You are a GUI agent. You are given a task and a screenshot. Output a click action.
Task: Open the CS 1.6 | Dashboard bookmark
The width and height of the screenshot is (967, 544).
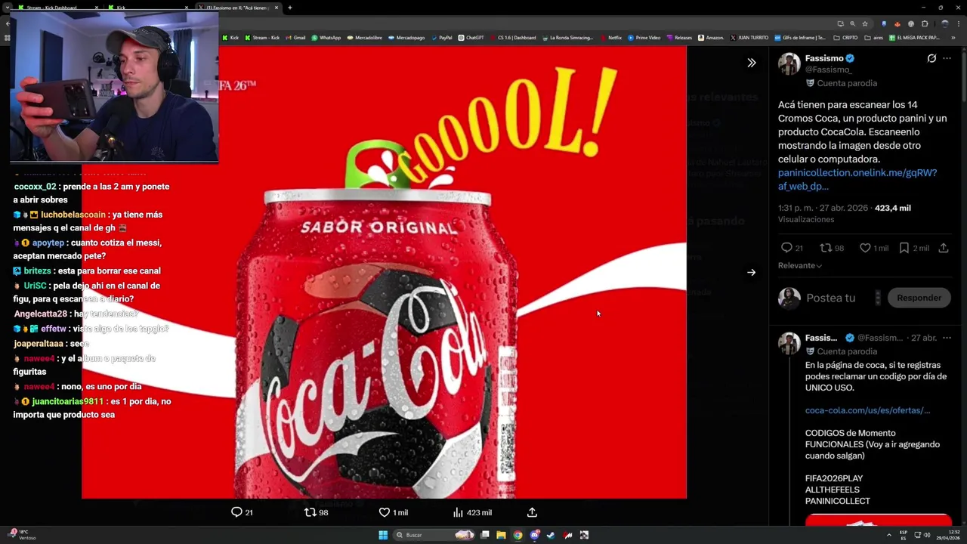pos(512,37)
